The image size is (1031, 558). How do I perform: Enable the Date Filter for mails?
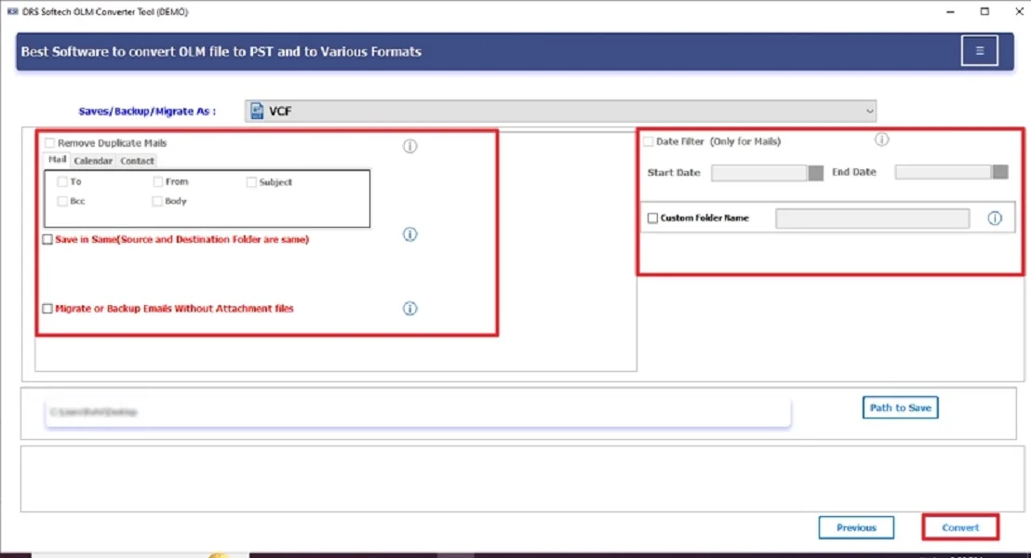pyautogui.click(x=647, y=140)
